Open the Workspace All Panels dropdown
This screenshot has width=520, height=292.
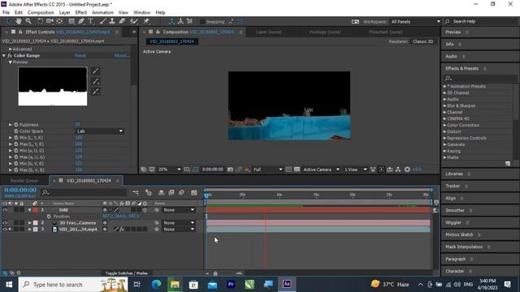(x=415, y=22)
